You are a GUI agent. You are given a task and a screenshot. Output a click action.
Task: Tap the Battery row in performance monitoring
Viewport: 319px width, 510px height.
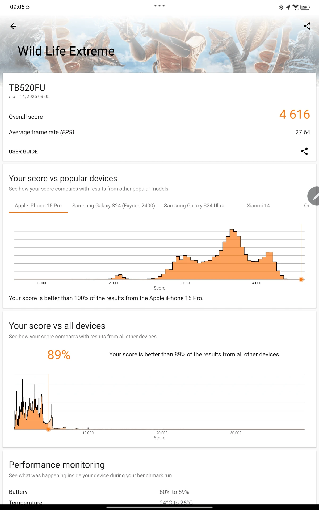[159, 492]
